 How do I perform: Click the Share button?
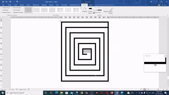[x=164, y=5]
